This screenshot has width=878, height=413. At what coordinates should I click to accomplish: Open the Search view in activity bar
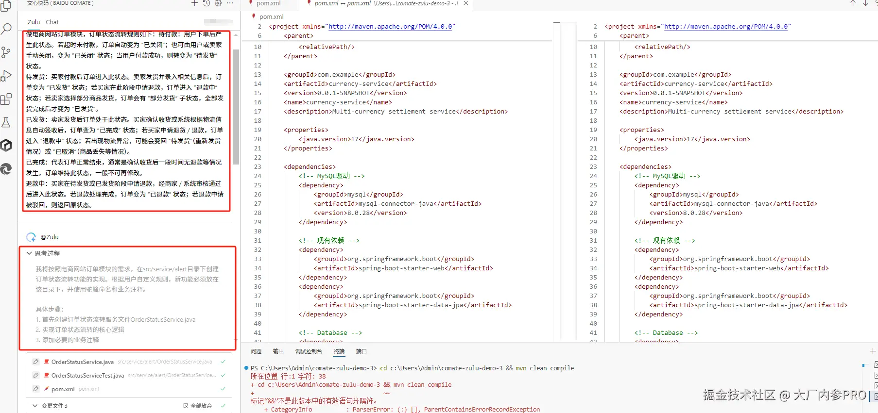point(6,29)
